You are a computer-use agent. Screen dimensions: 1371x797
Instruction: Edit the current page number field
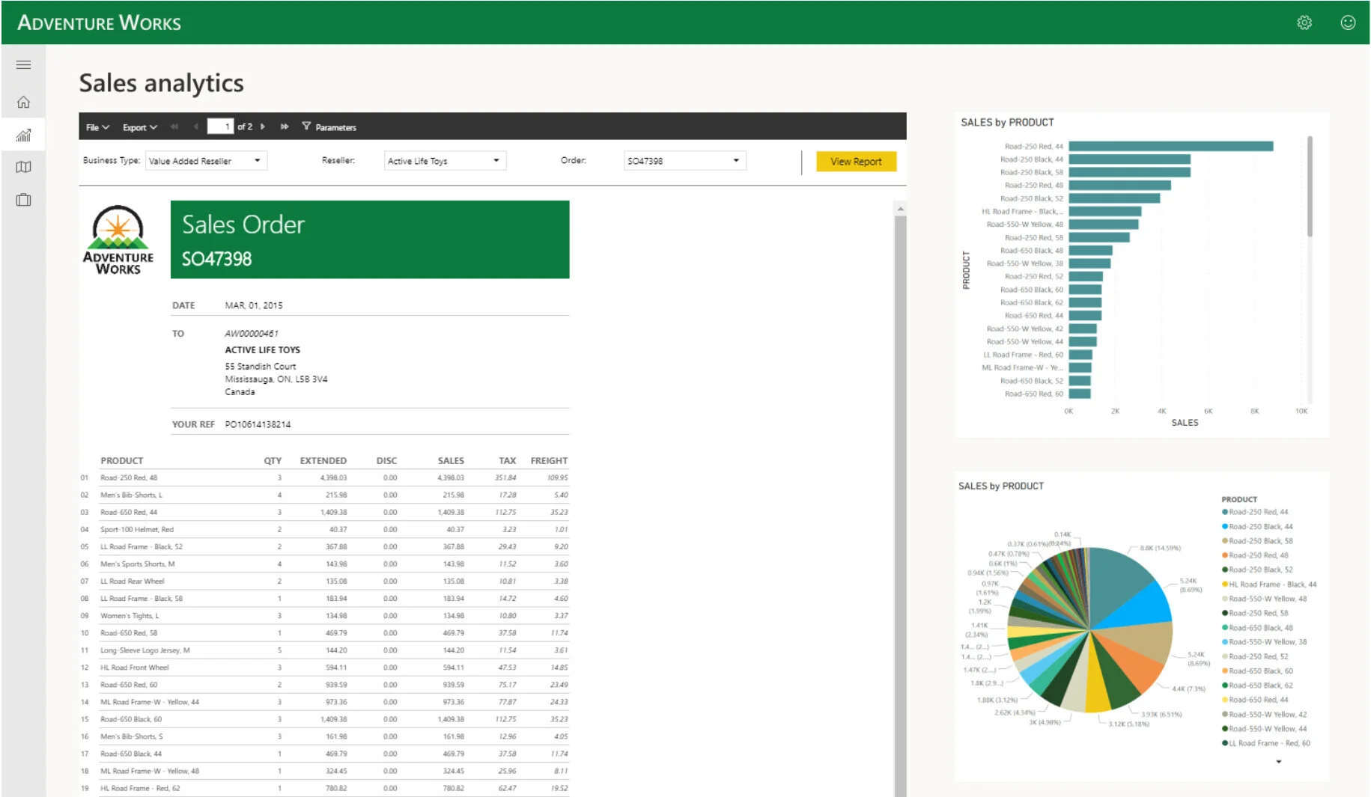pyautogui.click(x=220, y=126)
